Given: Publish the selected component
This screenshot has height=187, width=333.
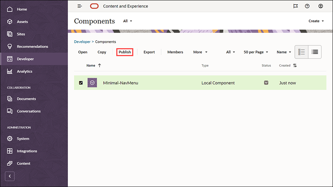Looking at the screenshot, I should (125, 52).
